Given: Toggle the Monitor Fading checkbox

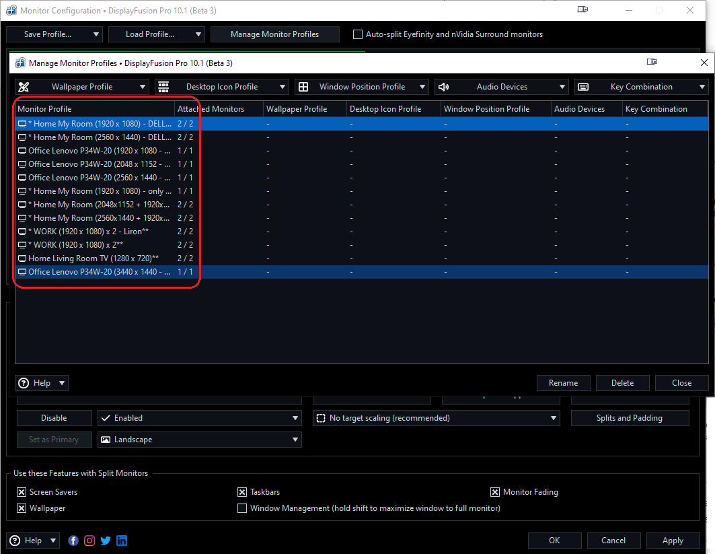Looking at the screenshot, I should coord(495,492).
